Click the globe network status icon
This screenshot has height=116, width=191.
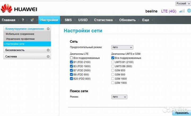point(189,11)
